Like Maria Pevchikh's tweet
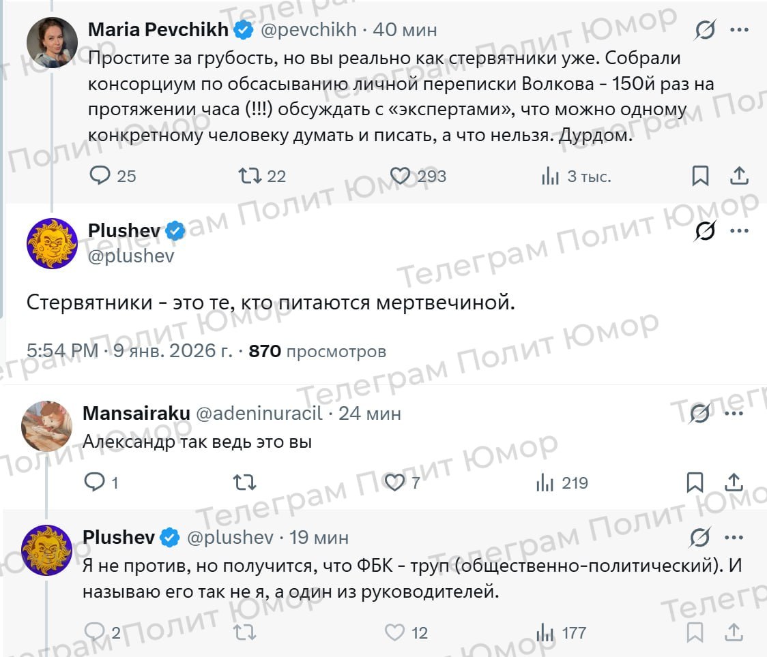Viewport: 767px width, 657px height. [400, 176]
